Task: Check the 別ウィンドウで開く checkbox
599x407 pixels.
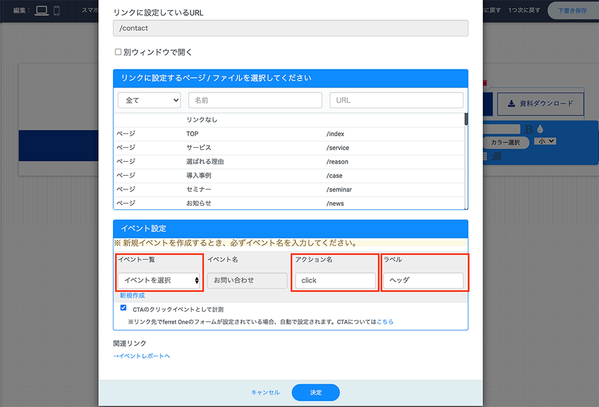Action: (x=118, y=52)
